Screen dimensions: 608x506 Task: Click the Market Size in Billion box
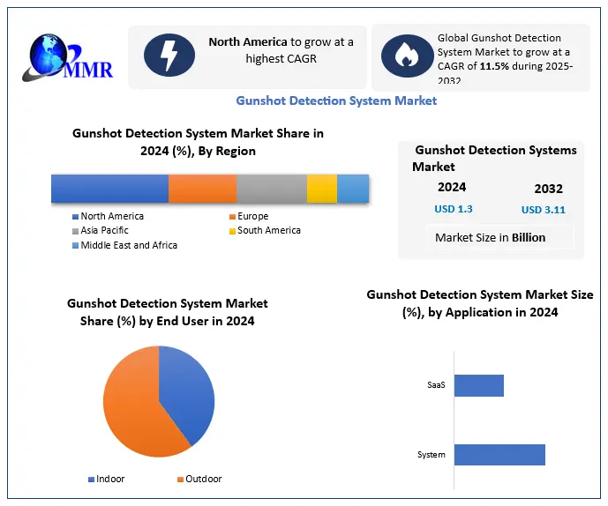point(491,237)
